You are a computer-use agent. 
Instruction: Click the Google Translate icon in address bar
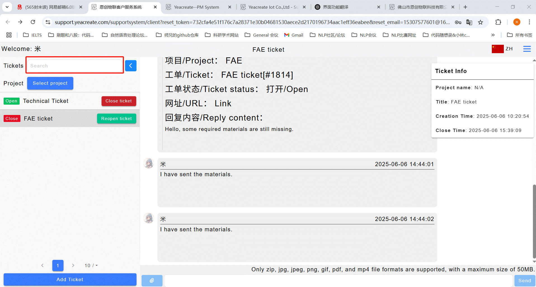pos(469,22)
